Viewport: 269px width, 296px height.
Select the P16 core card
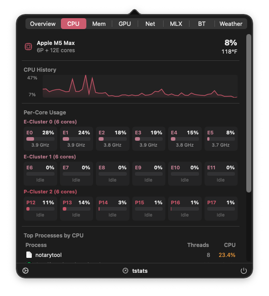pos(185,208)
